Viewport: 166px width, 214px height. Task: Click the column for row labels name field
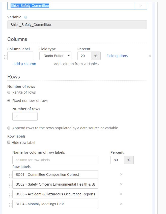[55, 160]
